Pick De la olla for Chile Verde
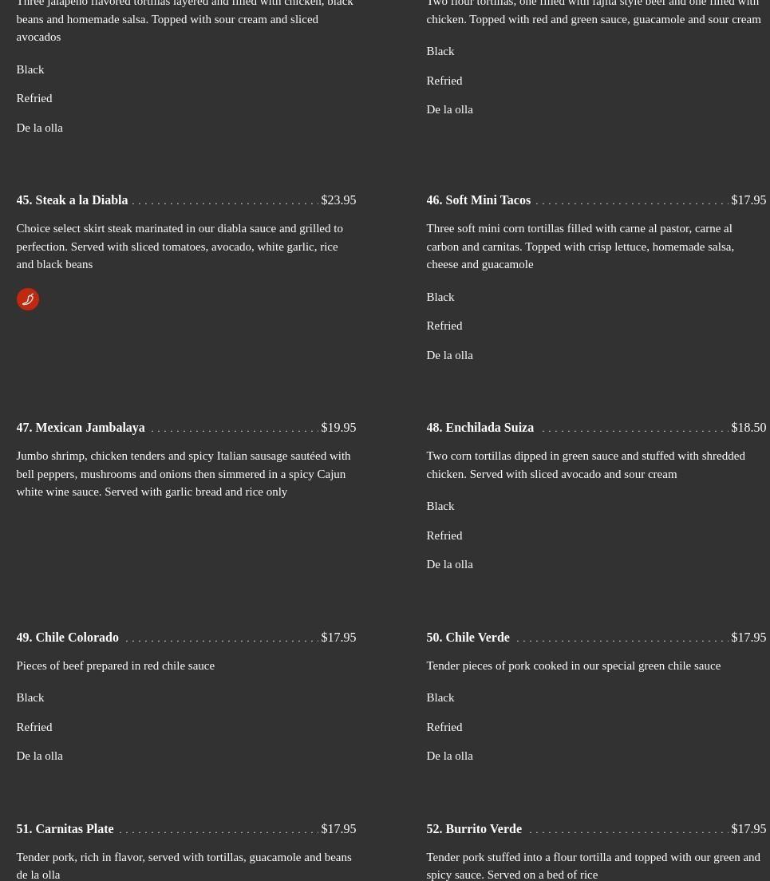Screen dimensions: 770x881 449,756
